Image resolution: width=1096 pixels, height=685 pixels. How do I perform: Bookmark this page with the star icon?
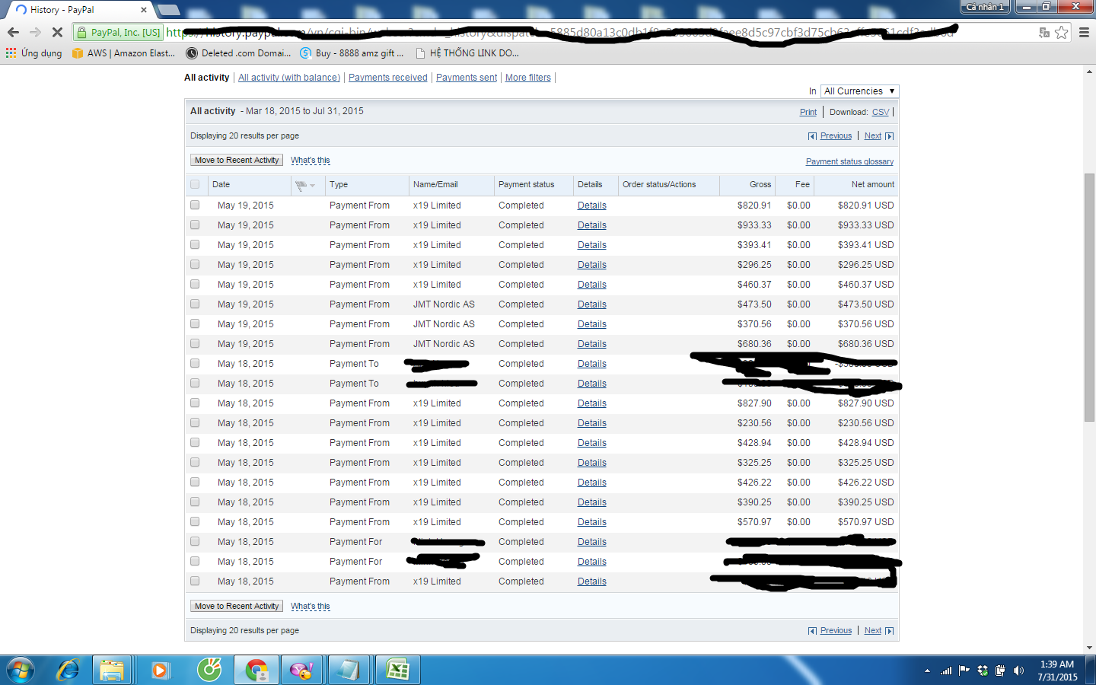(1061, 33)
